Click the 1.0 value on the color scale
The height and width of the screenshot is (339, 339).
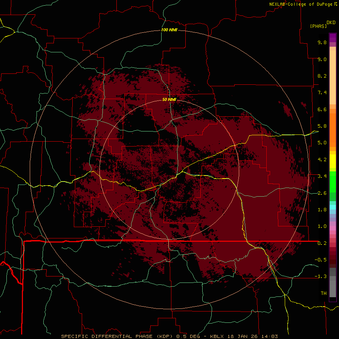coord(322,226)
